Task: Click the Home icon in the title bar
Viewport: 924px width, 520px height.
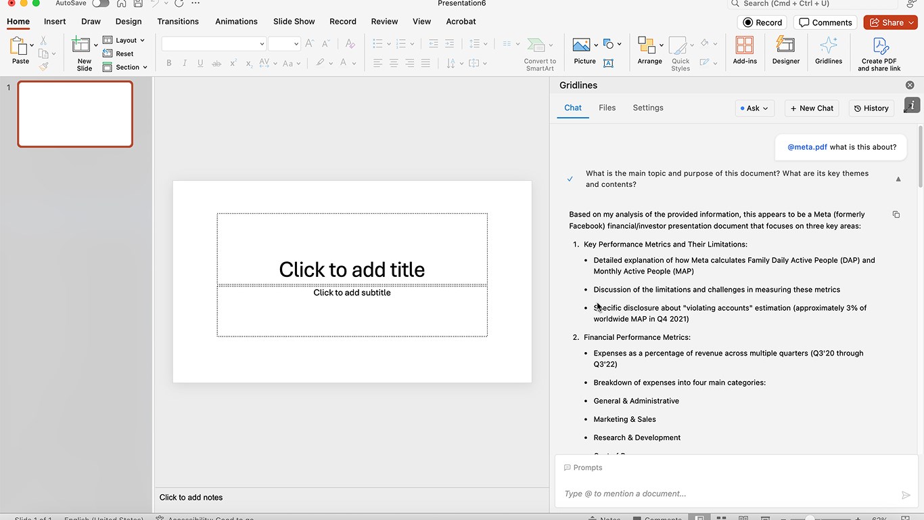Action: pyautogui.click(x=122, y=3)
